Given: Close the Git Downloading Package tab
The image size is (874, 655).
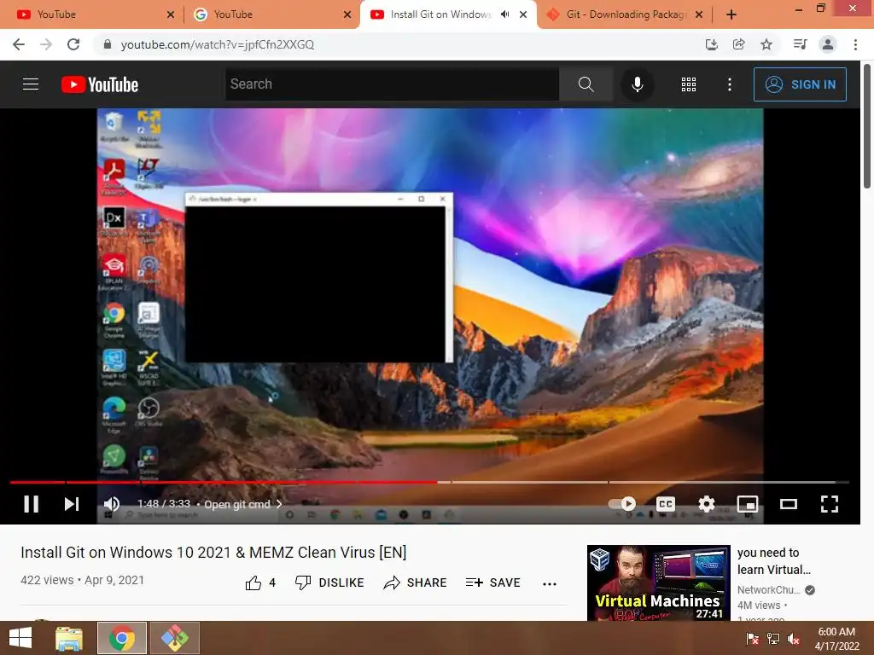Looking at the screenshot, I should point(699,14).
